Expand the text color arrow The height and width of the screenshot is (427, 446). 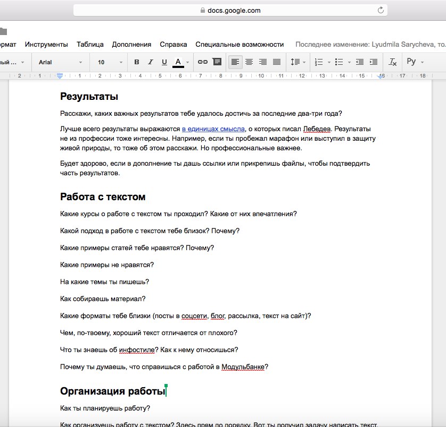(x=187, y=62)
